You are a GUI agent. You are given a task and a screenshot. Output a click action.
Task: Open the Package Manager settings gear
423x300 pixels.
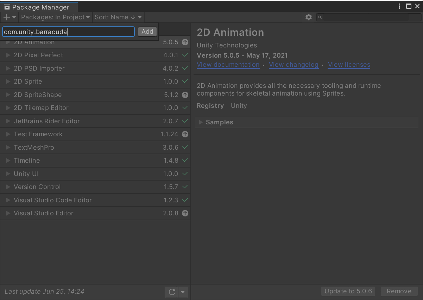pos(309,17)
